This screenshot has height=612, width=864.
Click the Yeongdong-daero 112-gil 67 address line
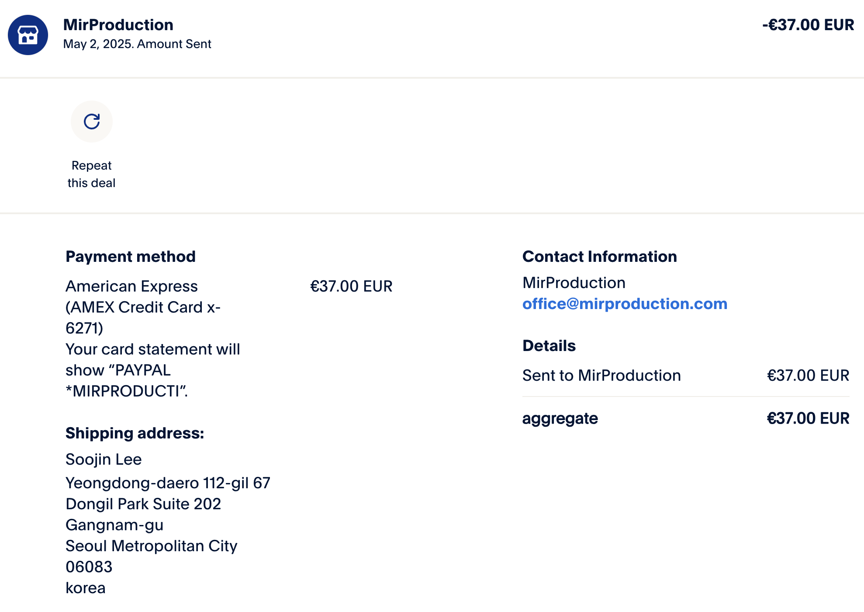click(x=168, y=483)
